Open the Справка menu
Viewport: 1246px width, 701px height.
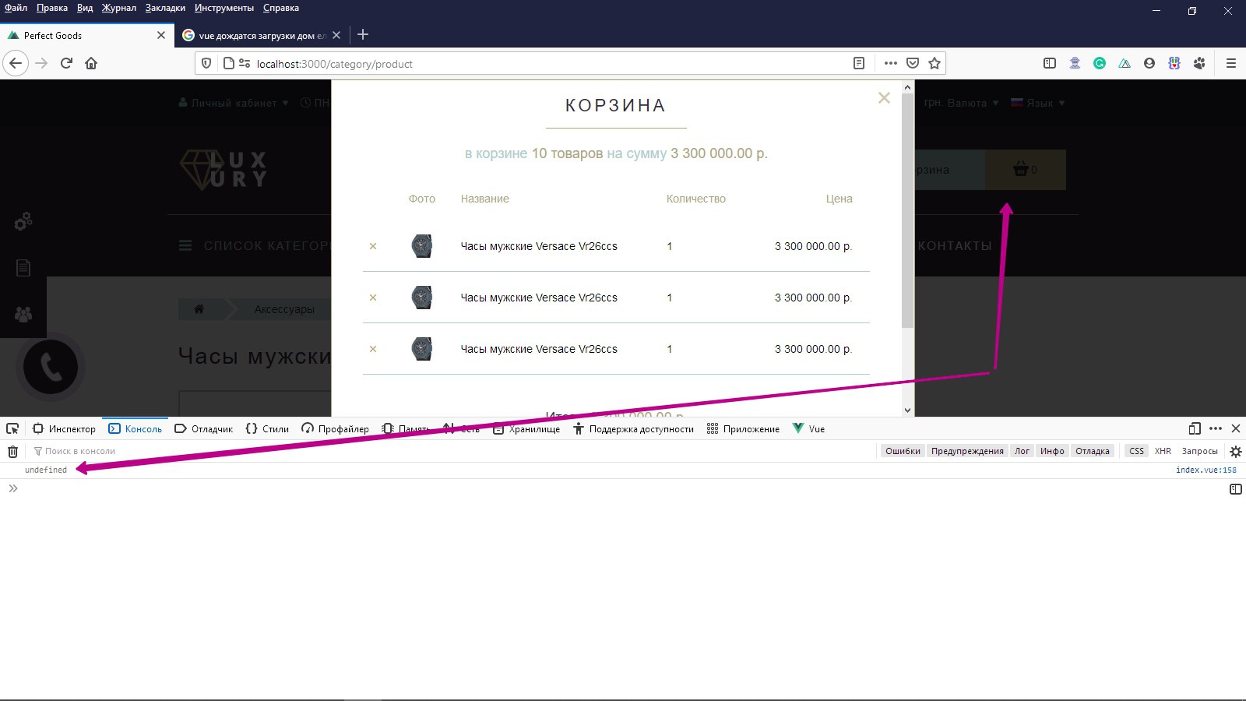pos(281,8)
